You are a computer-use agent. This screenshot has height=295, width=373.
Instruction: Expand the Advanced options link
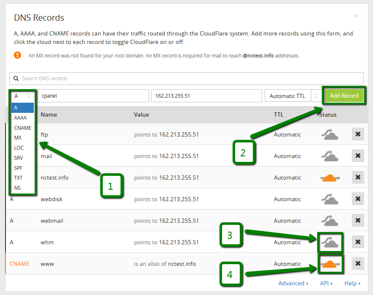click(x=293, y=283)
